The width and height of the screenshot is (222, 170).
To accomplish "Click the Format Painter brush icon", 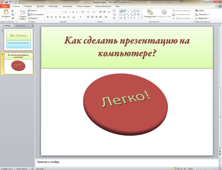I will (12, 18).
